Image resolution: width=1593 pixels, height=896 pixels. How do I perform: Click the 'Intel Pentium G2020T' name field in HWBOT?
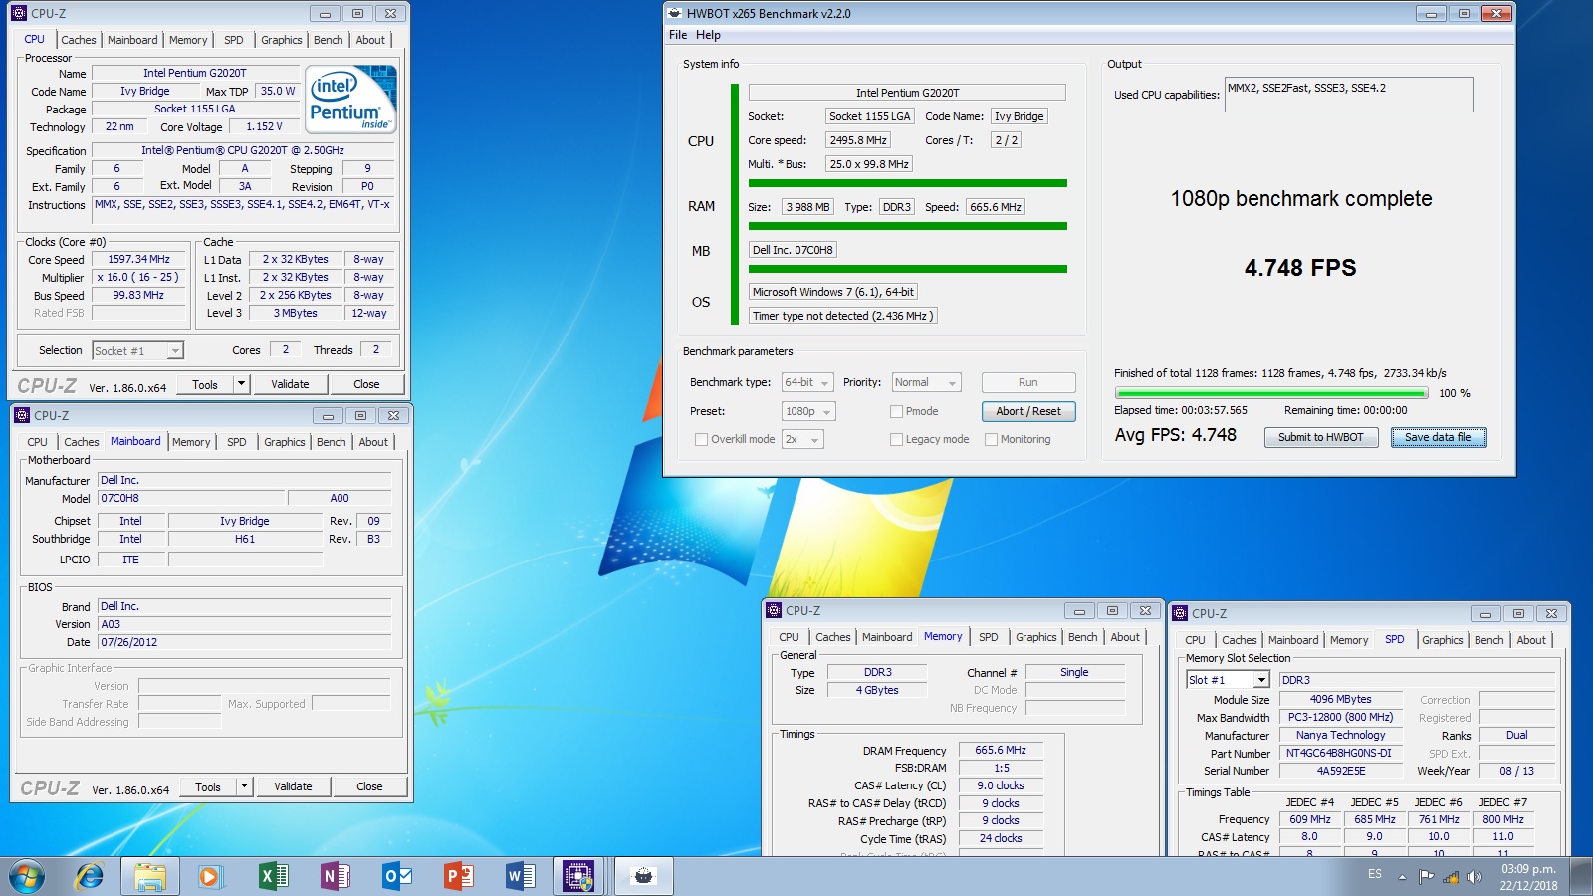(x=907, y=93)
